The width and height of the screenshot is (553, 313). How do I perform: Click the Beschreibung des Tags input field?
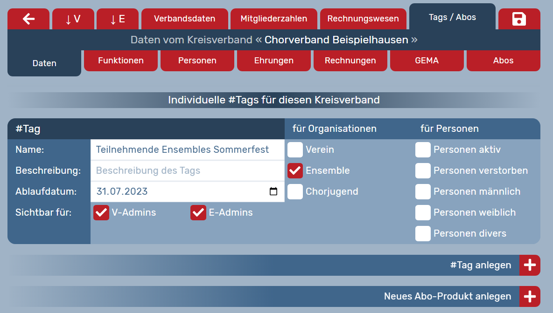[x=187, y=171]
